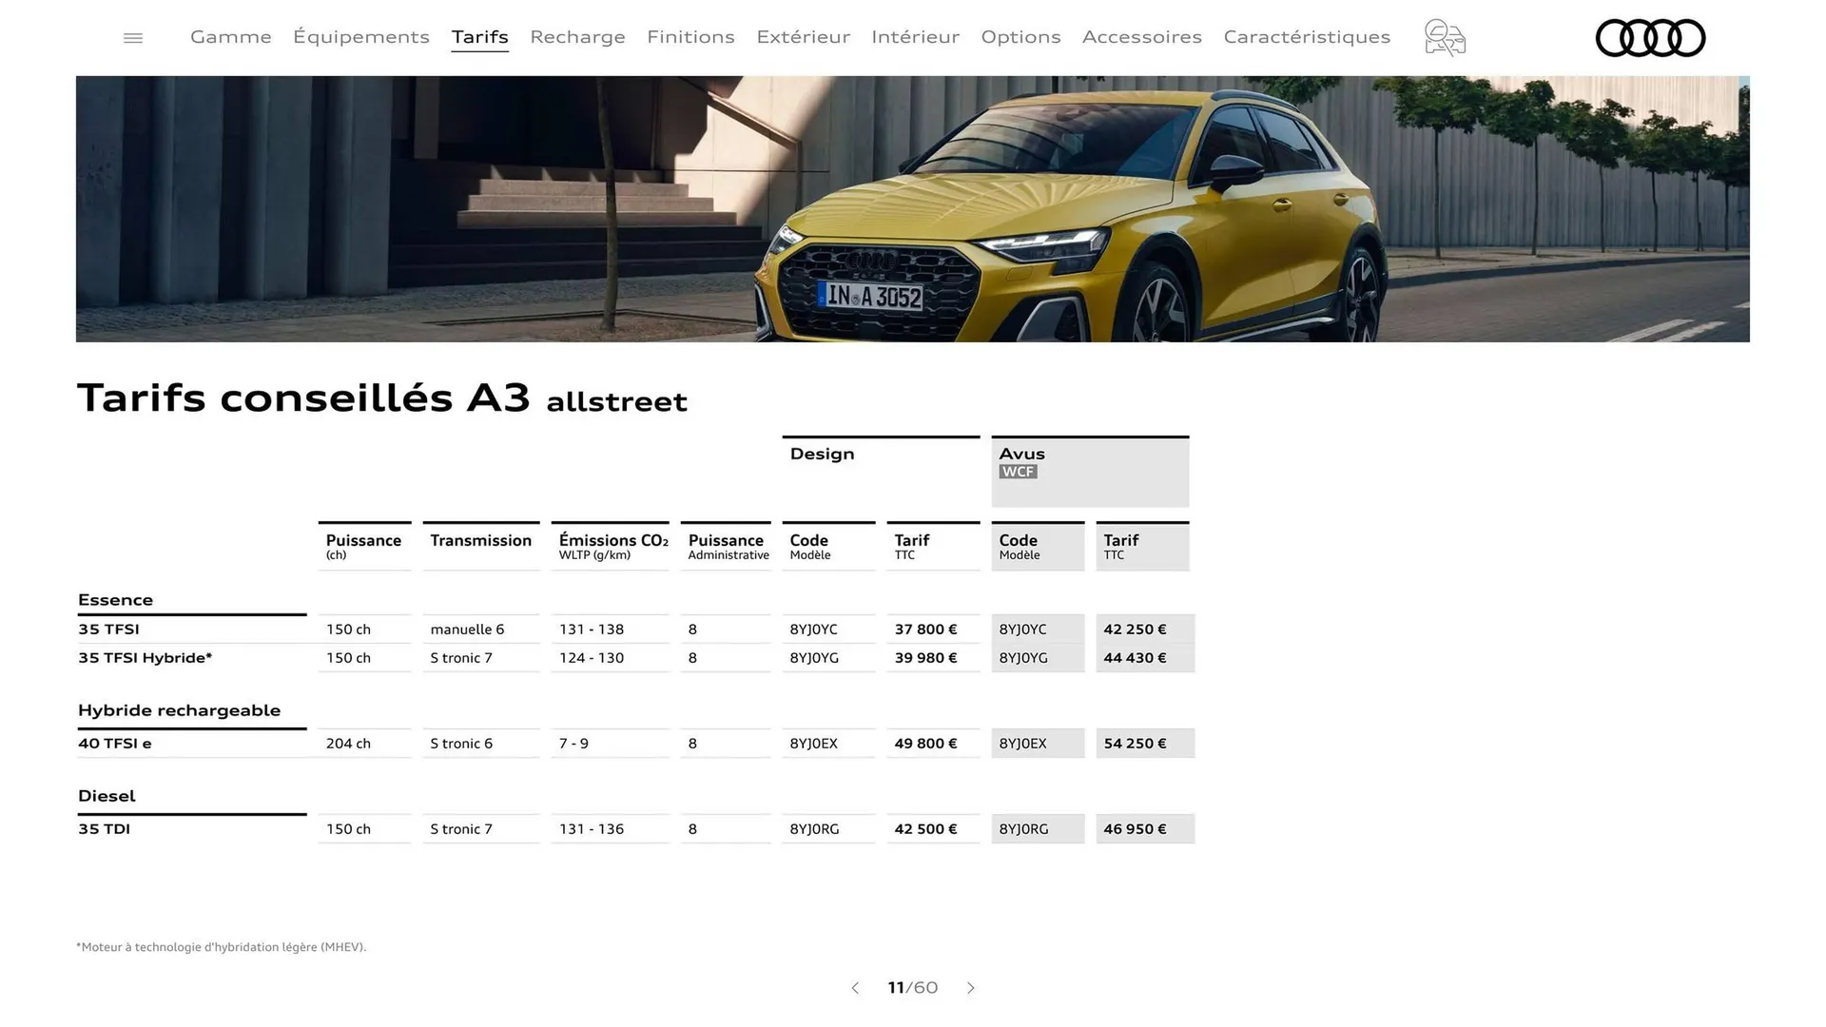
Task: View the Options section
Action: tap(1020, 36)
